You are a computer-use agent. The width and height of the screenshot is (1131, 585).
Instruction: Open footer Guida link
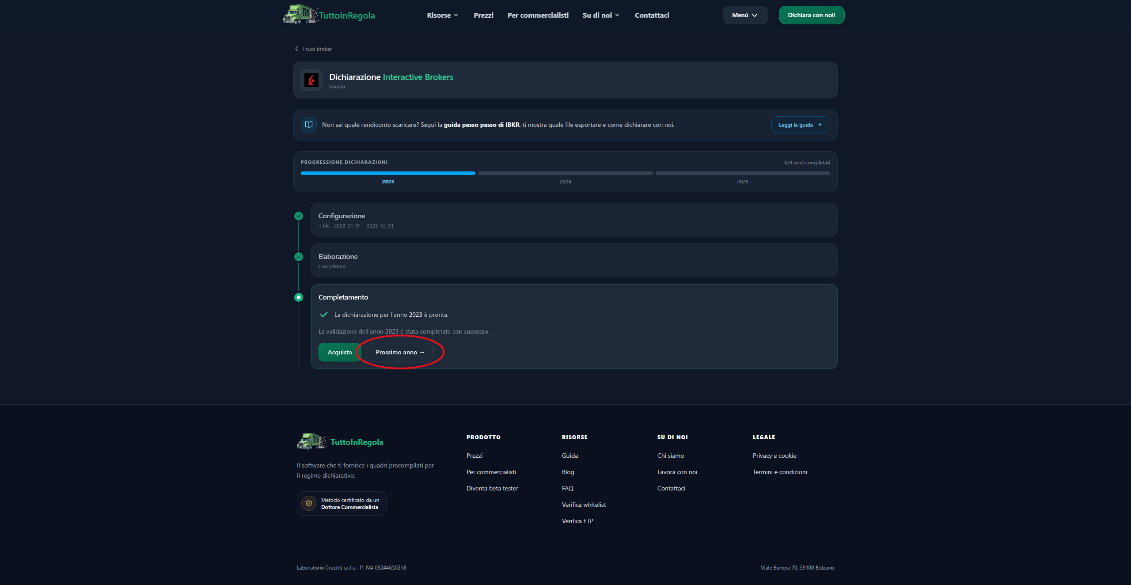[x=569, y=456]
